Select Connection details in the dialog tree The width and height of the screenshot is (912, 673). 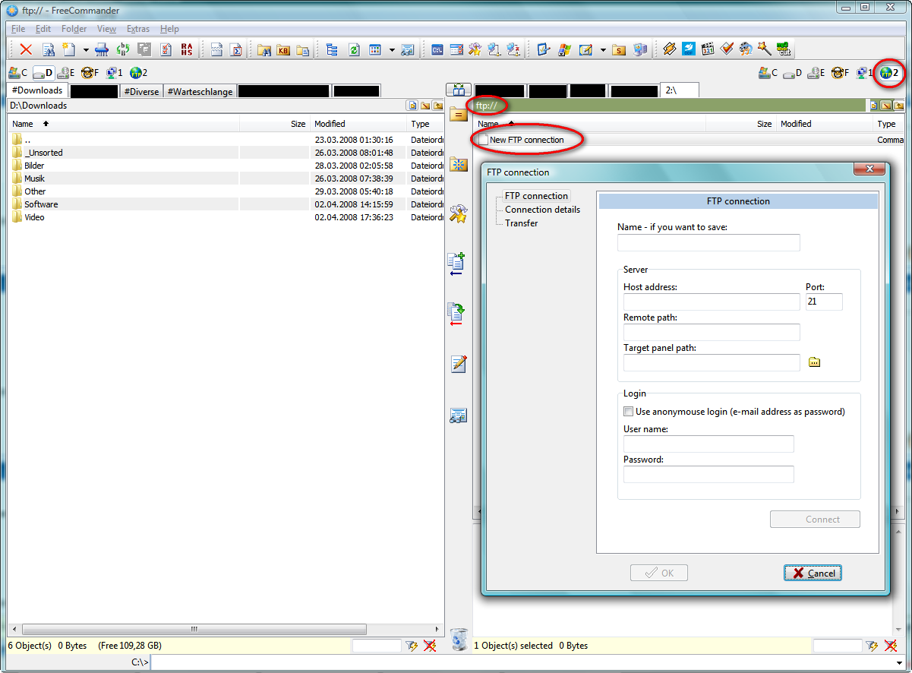pyautogui.click(x=542, y=210)
